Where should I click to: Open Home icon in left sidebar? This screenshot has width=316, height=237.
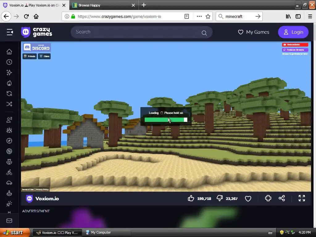coord(9,52)
